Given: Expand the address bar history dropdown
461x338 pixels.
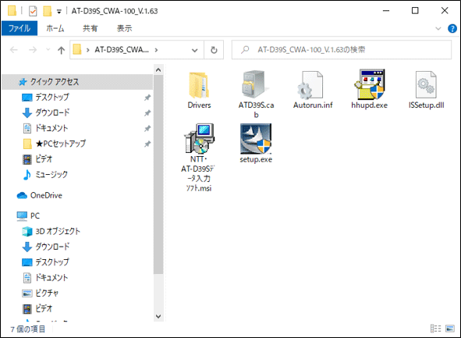Looking at the screenshot, I should [195, 50].
